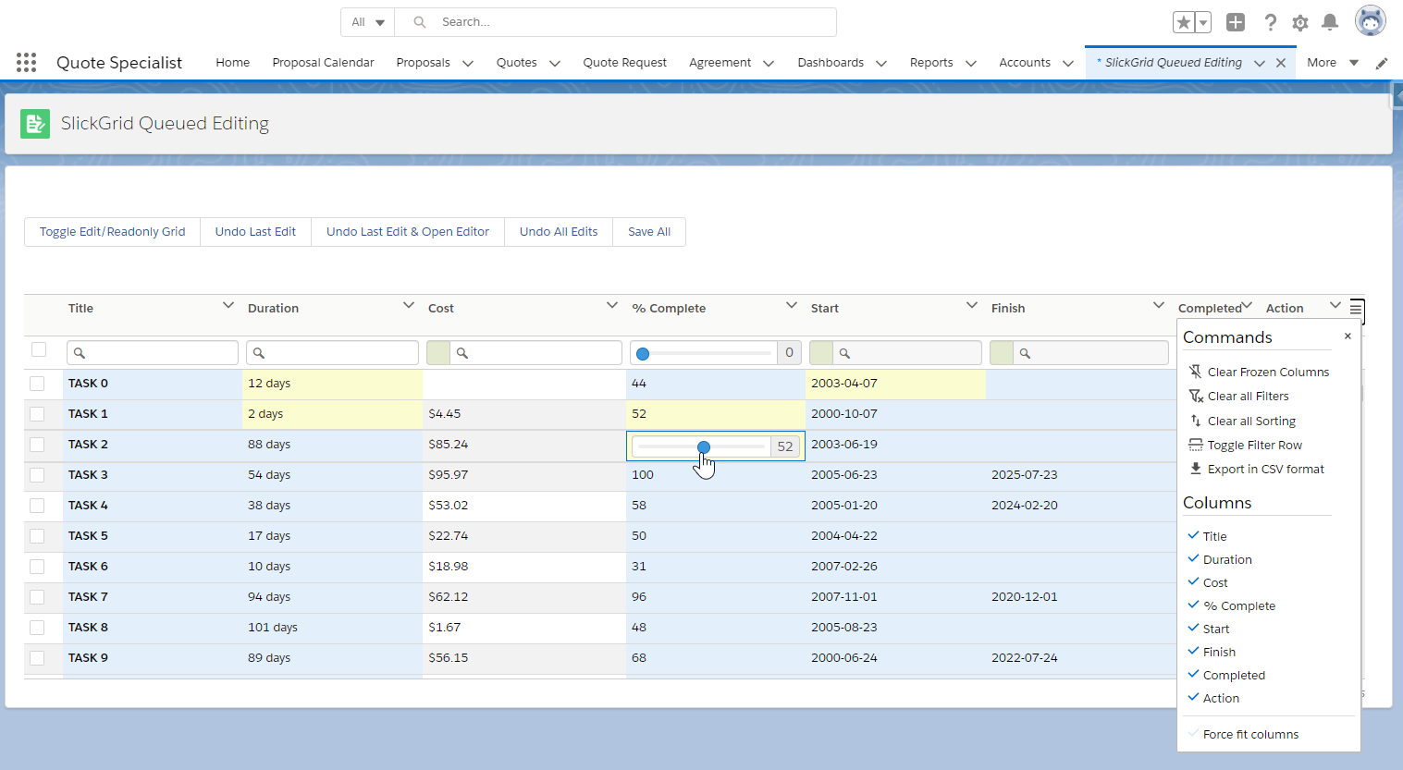Open the Salesforce App Launcher waffle icon
Image resolution: width=1403 pixels, height=770 pixels.
(x=26, y=62)
